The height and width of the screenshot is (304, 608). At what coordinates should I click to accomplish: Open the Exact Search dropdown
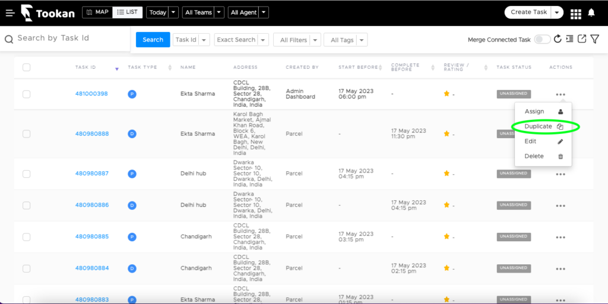(241, 40)
